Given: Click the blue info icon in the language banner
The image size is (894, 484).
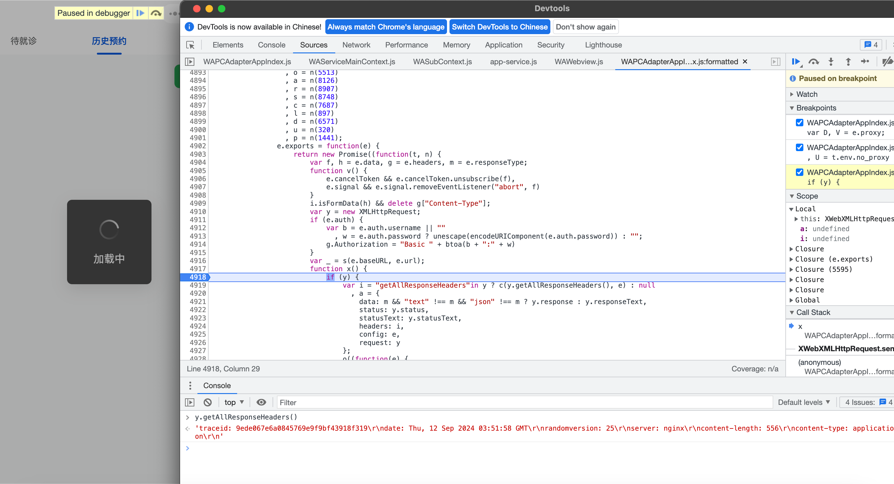Looking at the screenshot, I should [x=189, y=27].
